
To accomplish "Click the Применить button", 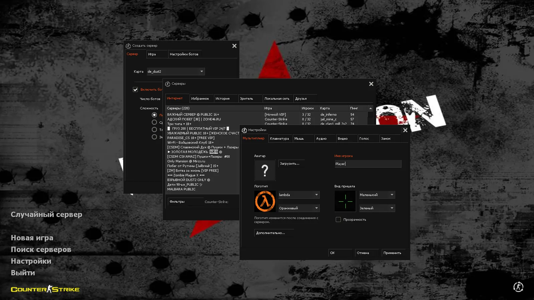I will tap(393, 253).
